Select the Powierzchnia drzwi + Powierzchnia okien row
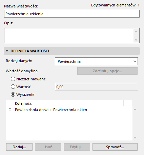The width and height of the screenshot is (144, 155). pyautogui.click(x=69, y=110)
